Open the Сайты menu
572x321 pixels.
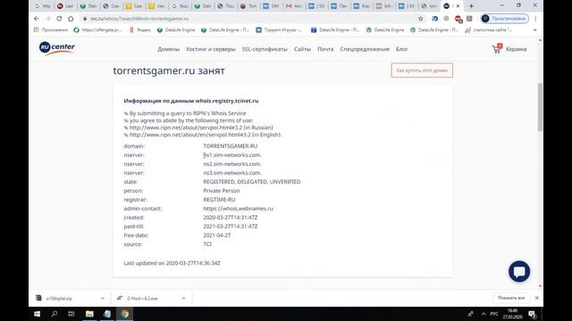[x=302, y=49]
